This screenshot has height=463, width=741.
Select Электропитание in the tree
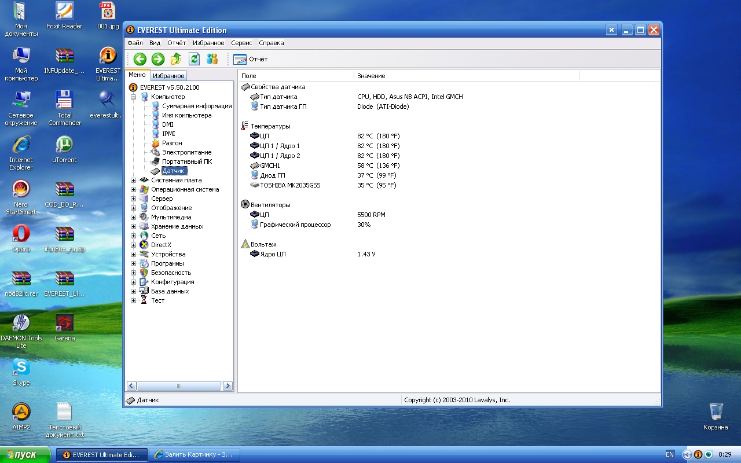(186, 152)
